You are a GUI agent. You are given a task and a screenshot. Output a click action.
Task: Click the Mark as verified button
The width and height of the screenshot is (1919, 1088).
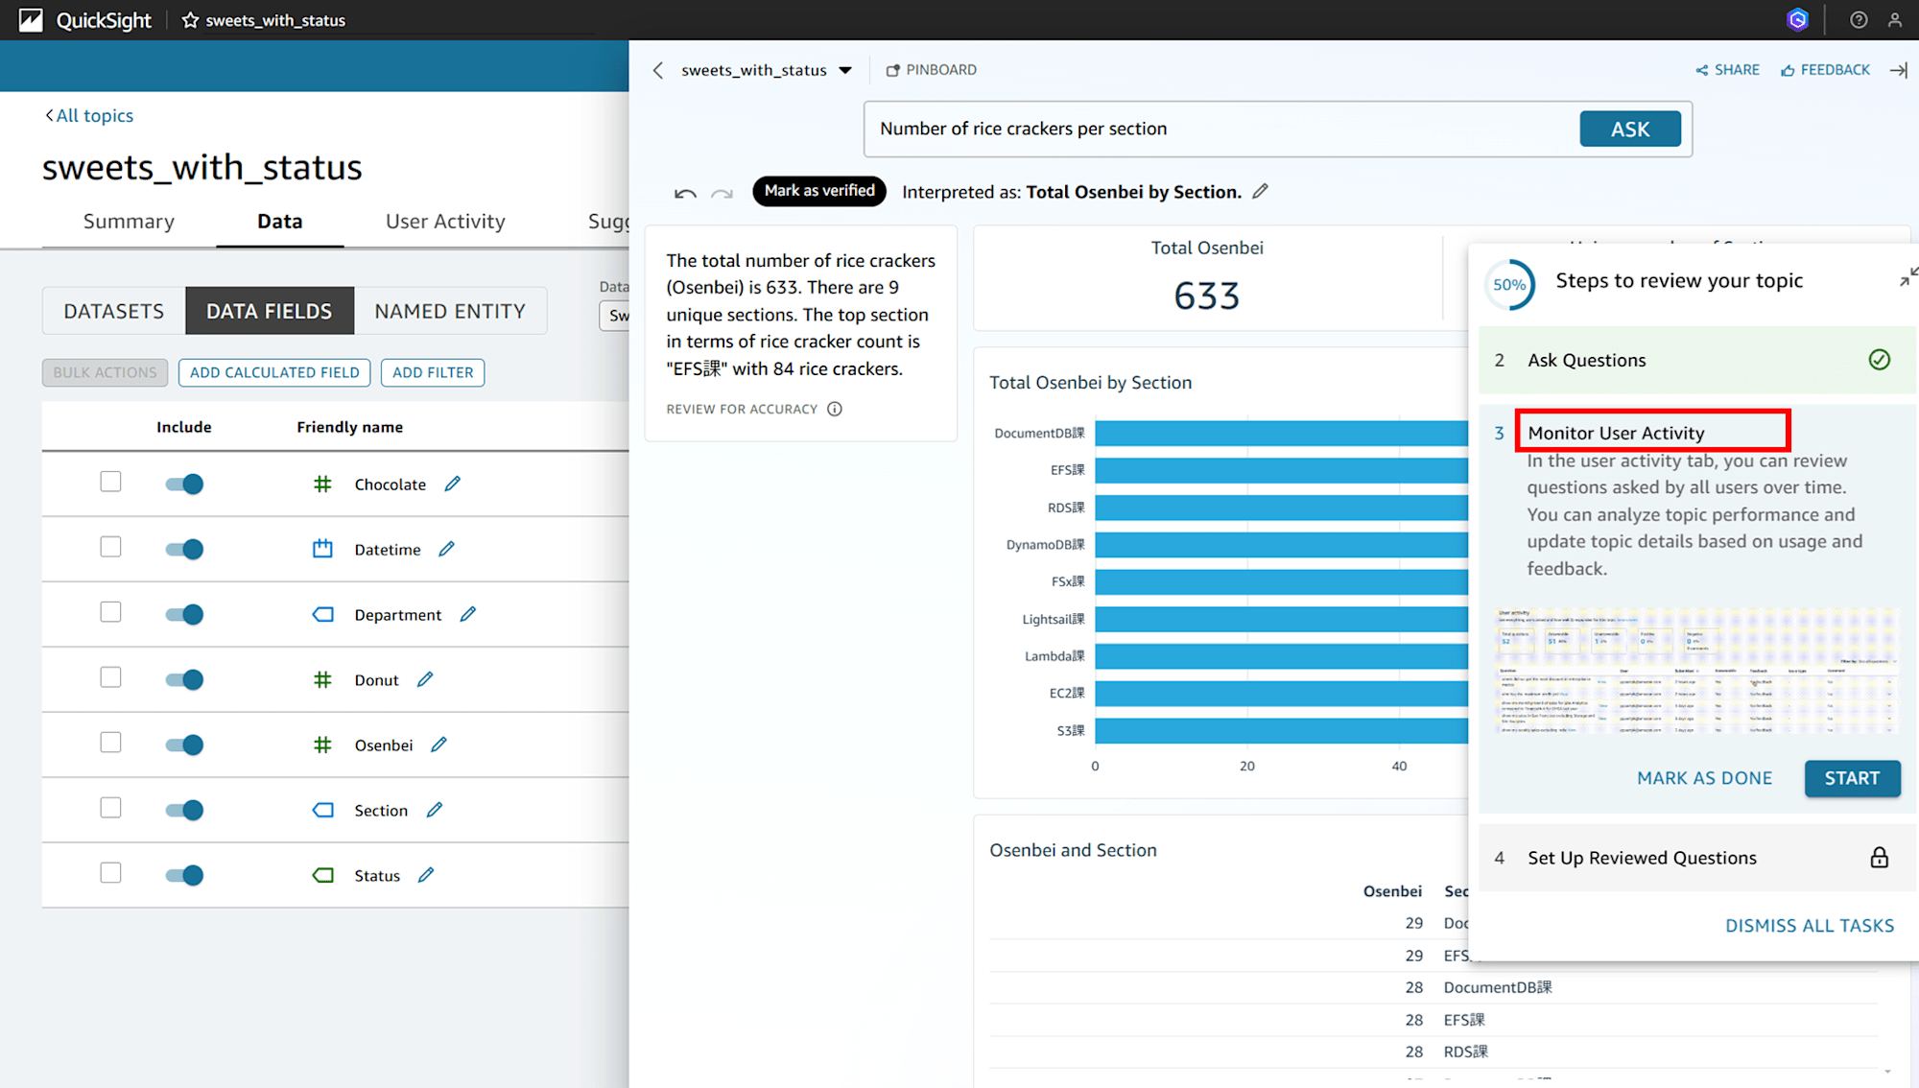tap(818, 191)
